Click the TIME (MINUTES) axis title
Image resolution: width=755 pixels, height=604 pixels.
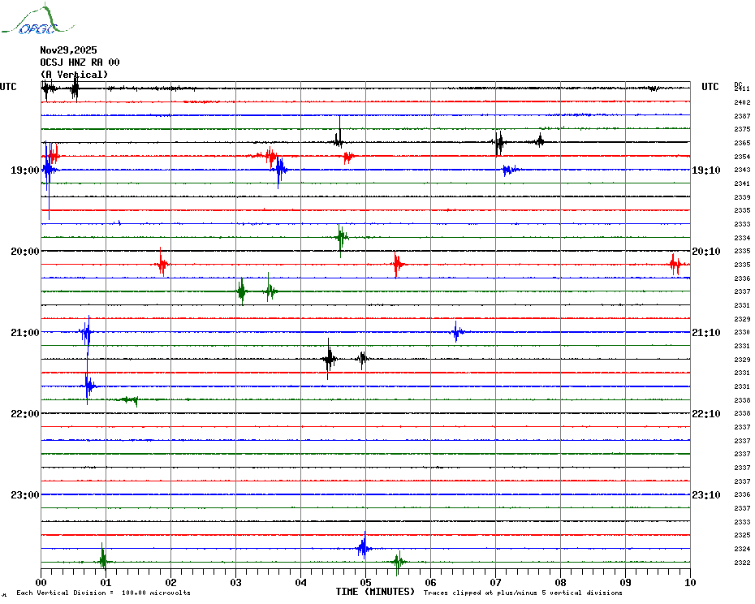[375, 592]
